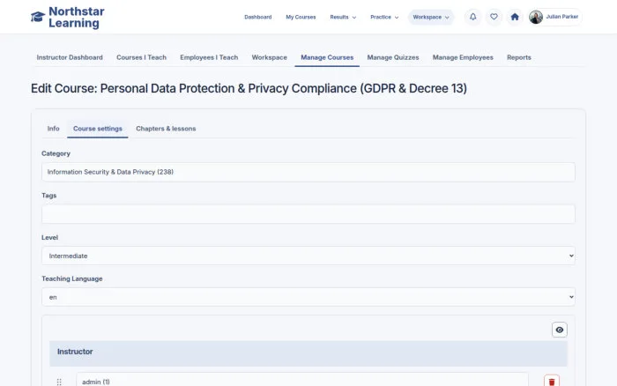Open the Reports tab
Viewport: 617px width, 386px height.
pyautogui.click(x=518, y=57)
